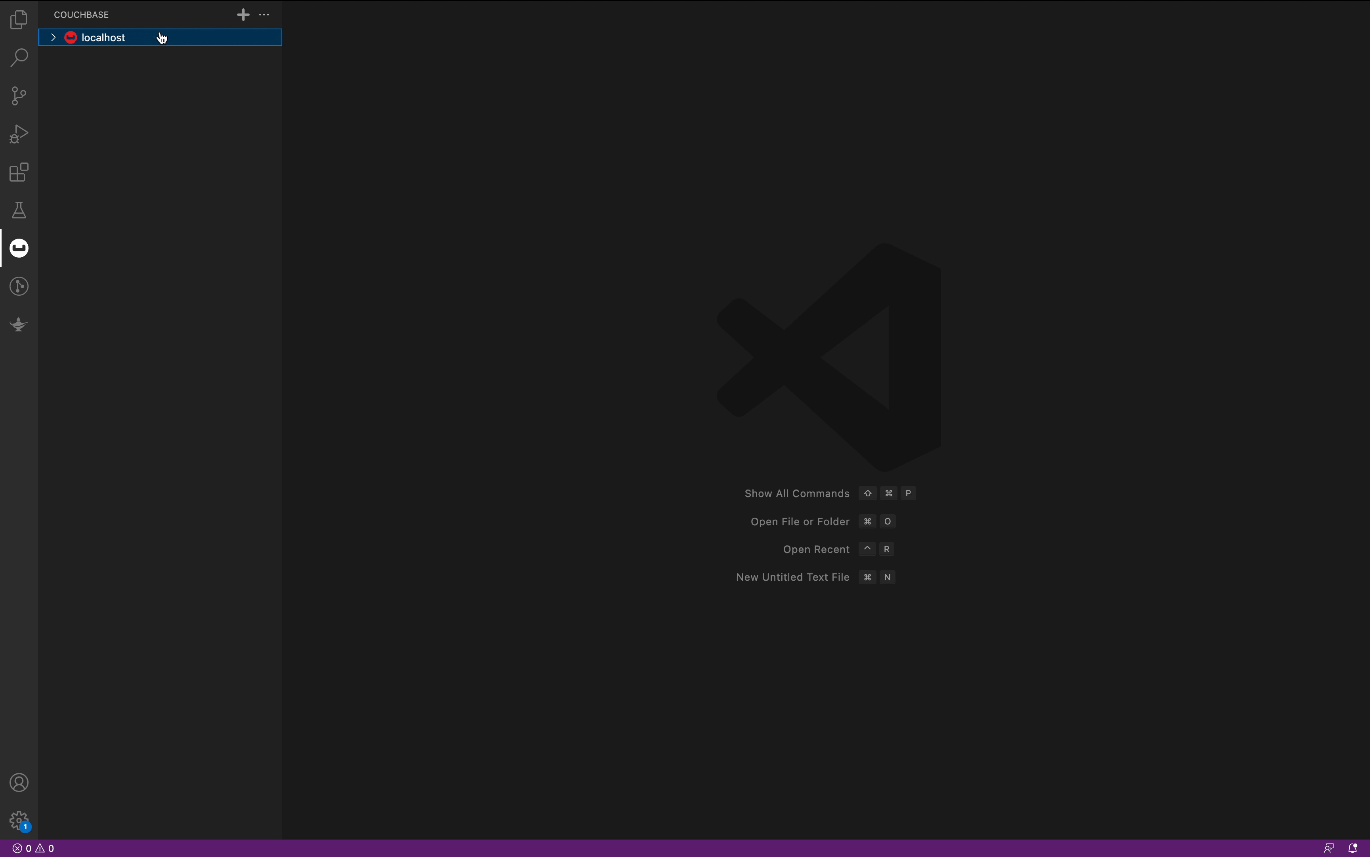Open the Extensions view
This screenshot has width=1370, height=857.
pos(19,172)
